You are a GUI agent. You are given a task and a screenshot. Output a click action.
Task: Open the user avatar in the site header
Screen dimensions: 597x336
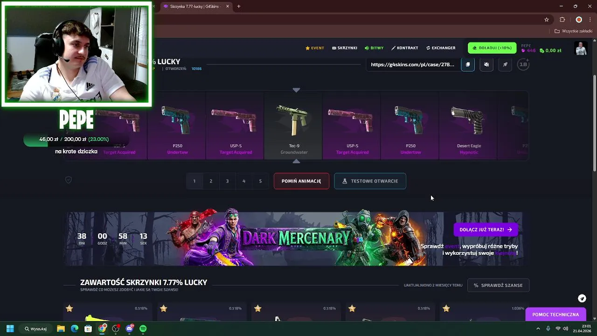(x=581, y=48)
